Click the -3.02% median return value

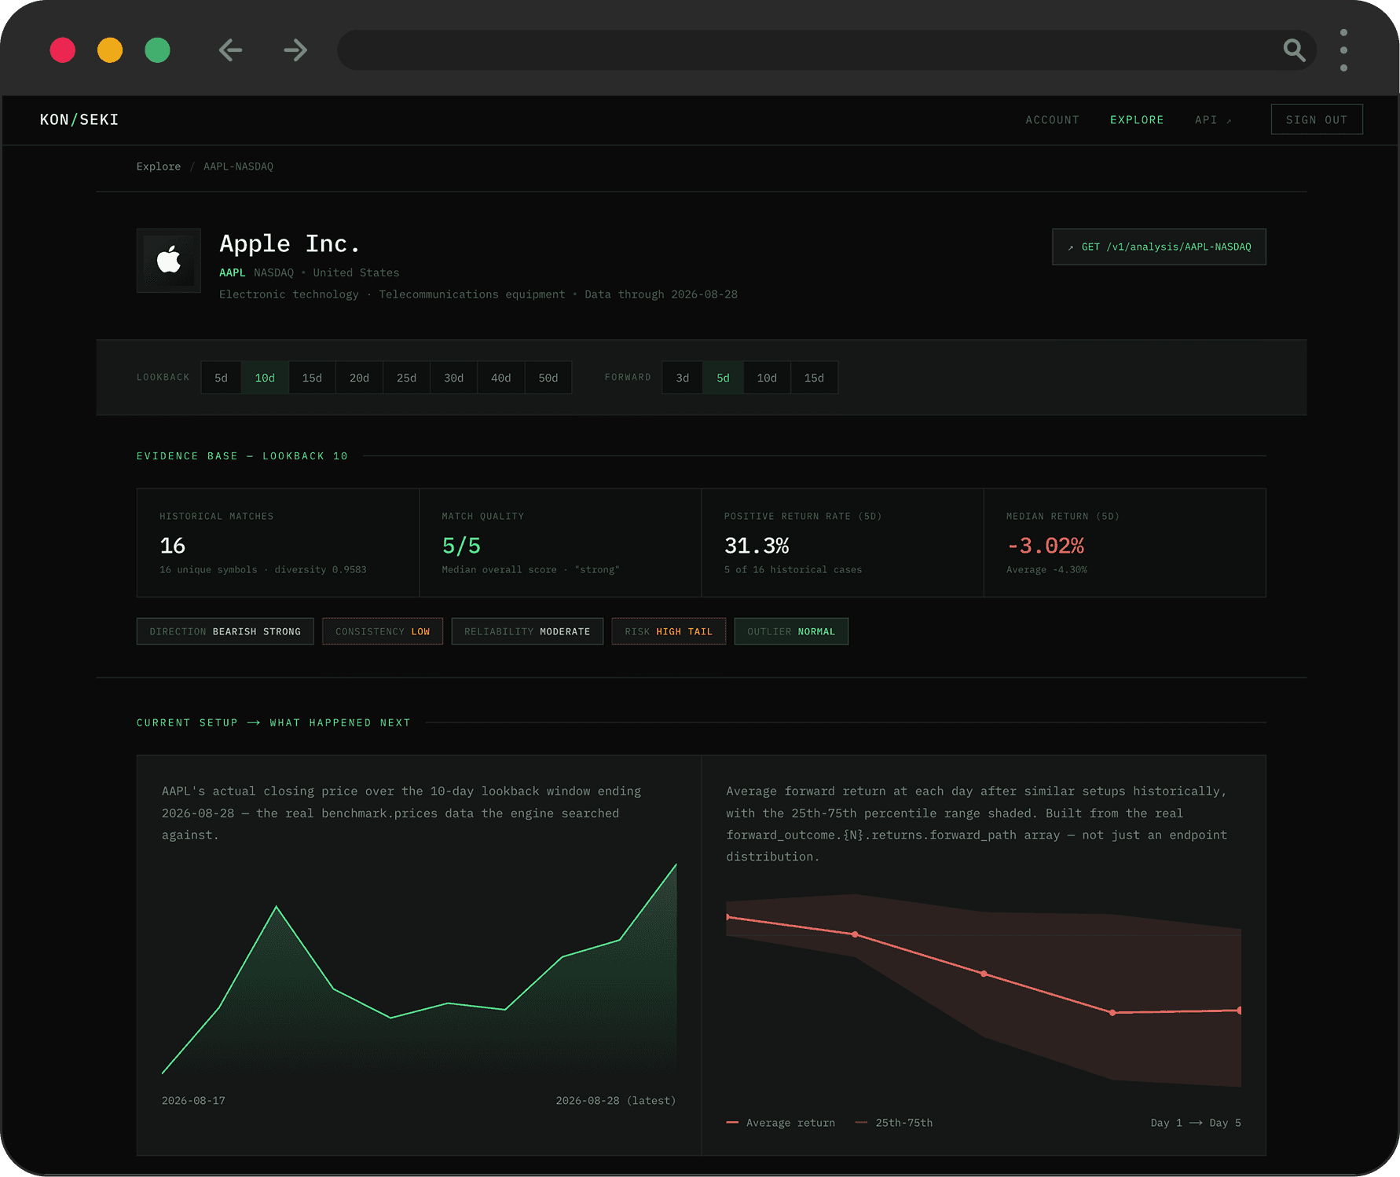coord(1046,546)
